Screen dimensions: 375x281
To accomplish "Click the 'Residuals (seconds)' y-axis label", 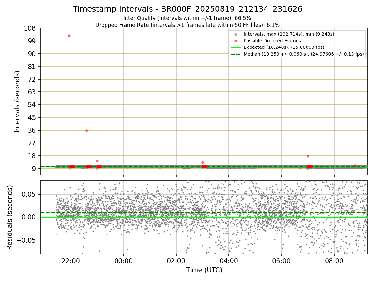I will pos(10,217).
